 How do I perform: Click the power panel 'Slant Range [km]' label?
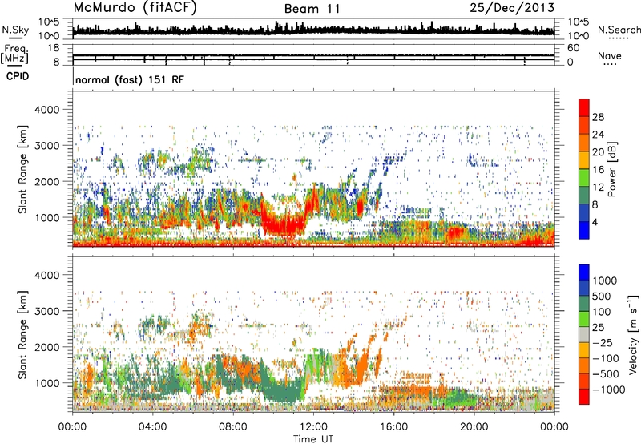pyautogui.click(x=22, y=169)
